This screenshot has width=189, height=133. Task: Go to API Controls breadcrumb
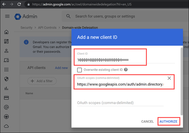tap(47, 28)
